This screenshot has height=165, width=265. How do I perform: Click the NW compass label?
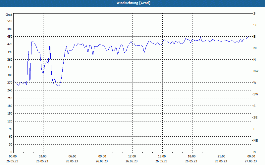coord(256,71)
